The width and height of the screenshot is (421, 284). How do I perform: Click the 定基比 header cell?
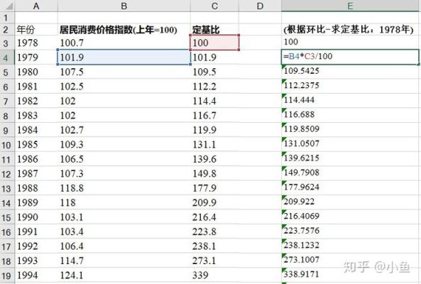click(214, 30)
